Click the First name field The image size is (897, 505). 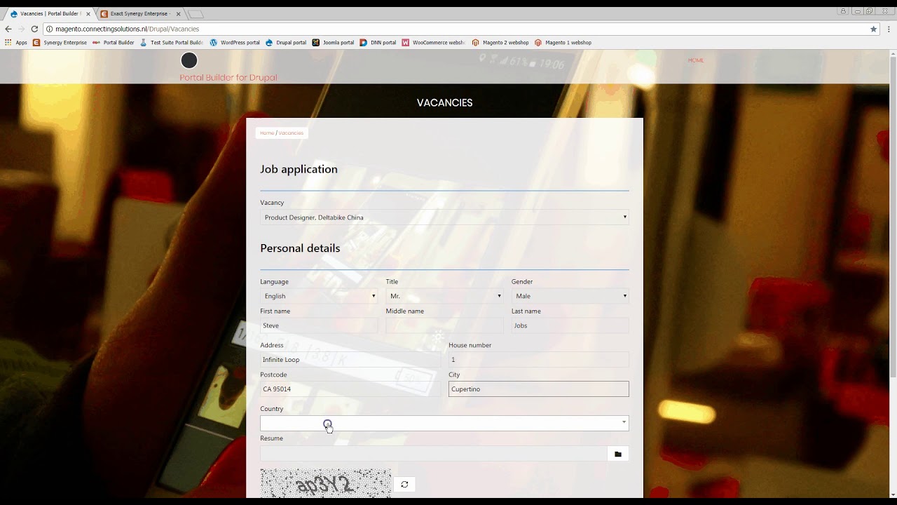pos(319,325)
